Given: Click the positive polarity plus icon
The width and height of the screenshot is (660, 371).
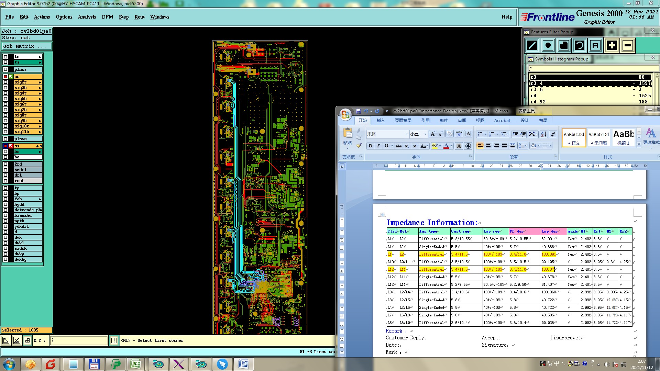Looking at the screenshot, I should coord(612,45).
